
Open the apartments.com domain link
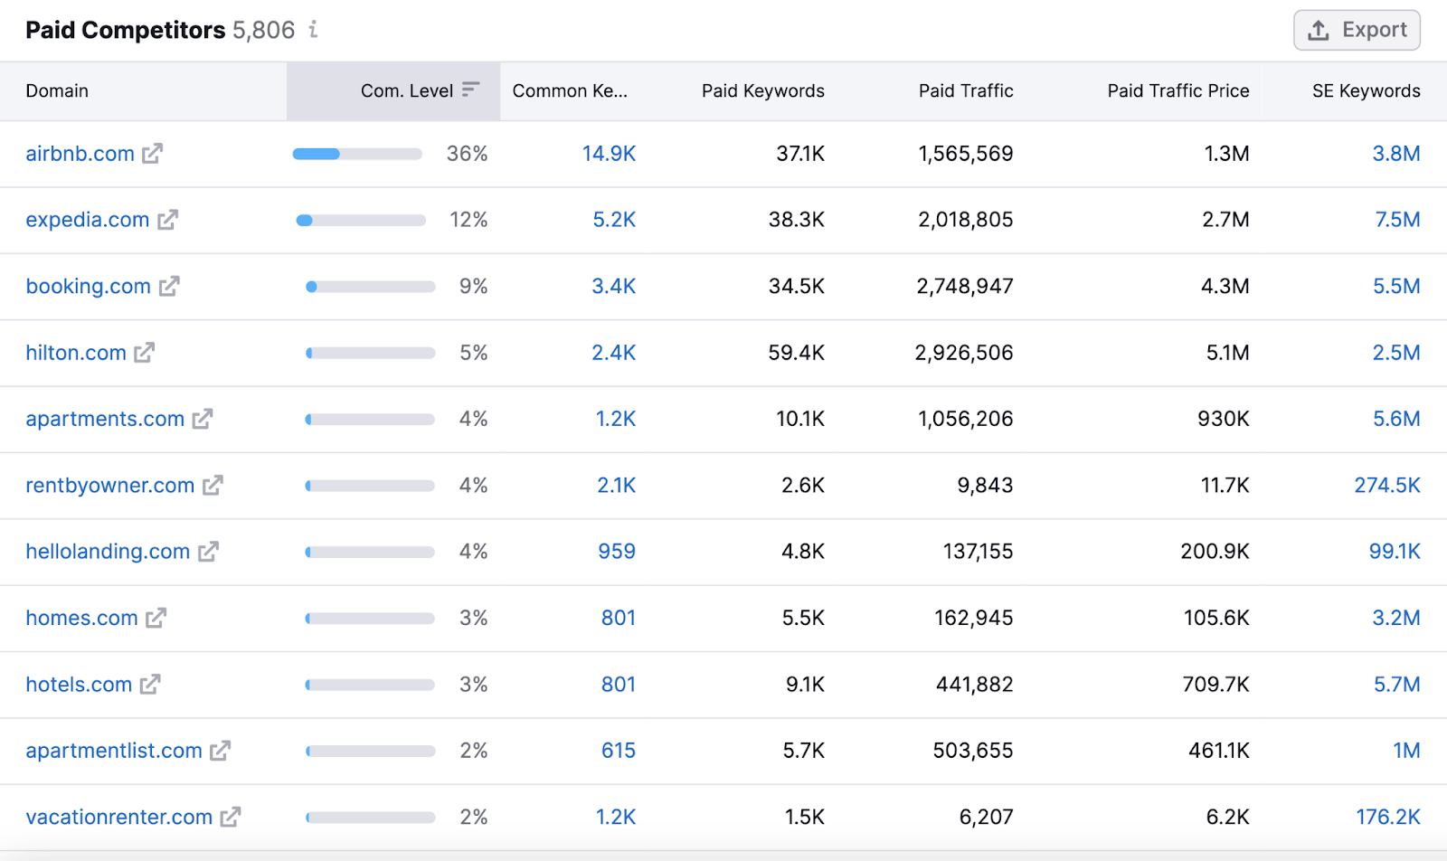pyautogui.click(x=105, y=419)
